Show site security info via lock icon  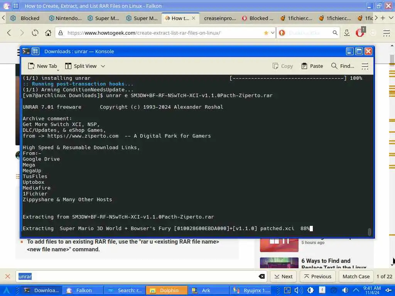pos(61,33)
